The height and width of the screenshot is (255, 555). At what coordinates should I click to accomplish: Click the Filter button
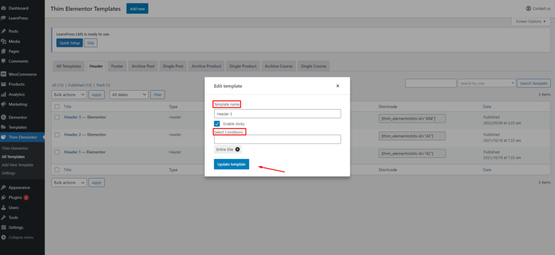coord(158,94)
